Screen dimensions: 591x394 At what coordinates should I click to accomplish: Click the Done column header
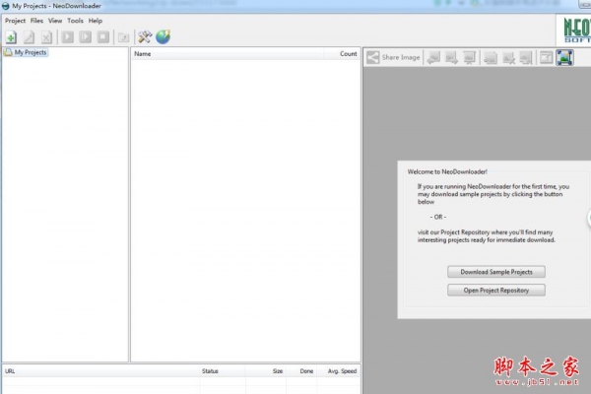click(302, 371)
